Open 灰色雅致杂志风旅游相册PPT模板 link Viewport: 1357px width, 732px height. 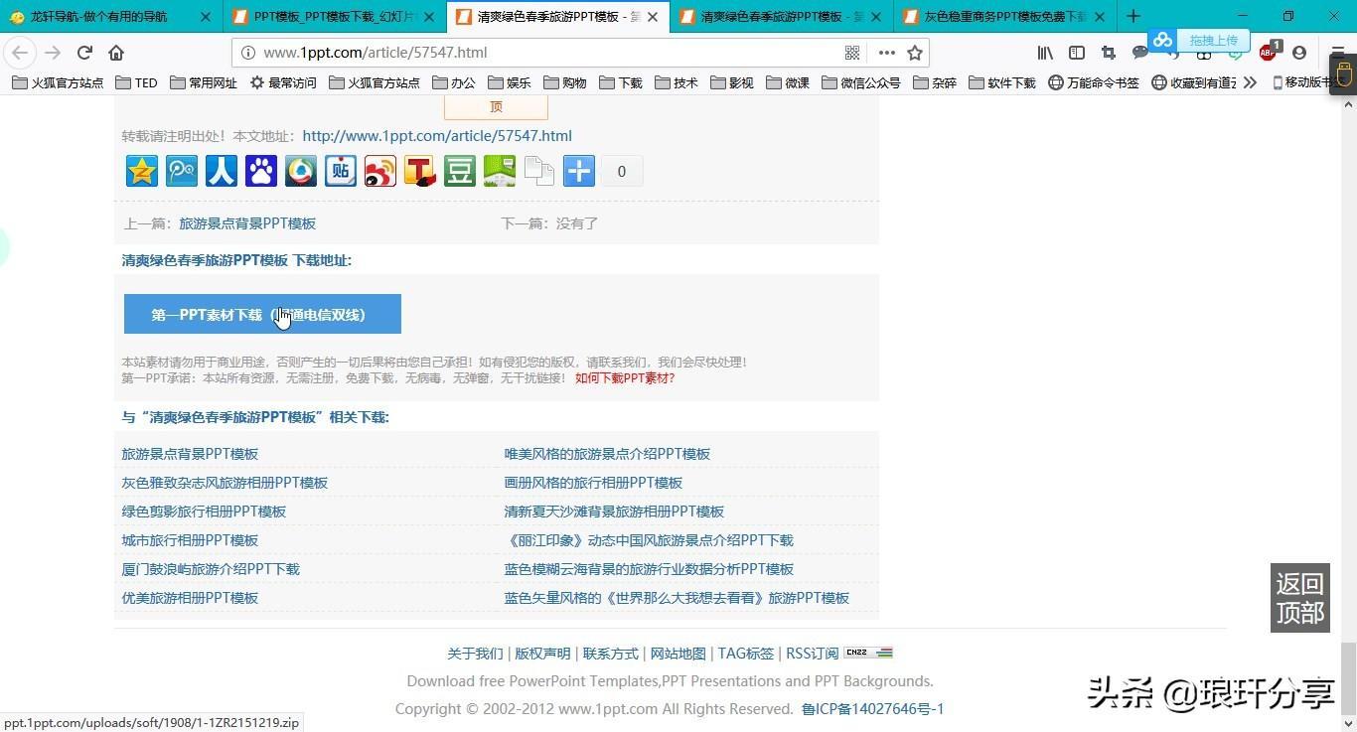(x=225, y=483)
